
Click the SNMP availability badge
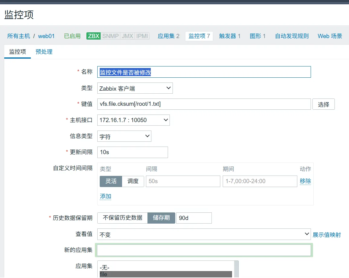110,36
